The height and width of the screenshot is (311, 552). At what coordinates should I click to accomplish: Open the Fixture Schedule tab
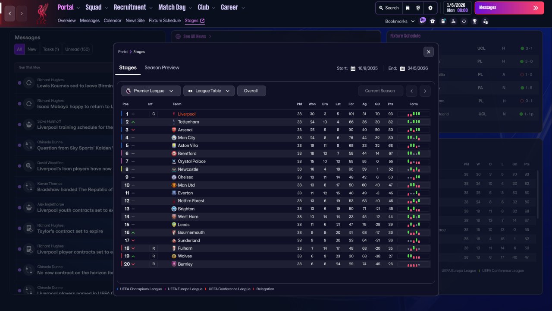click(x=165, y=20)
